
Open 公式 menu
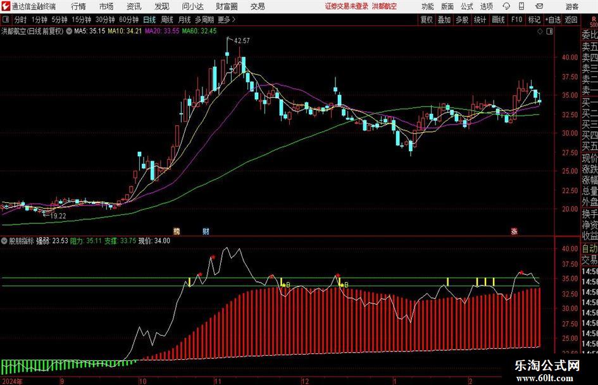click(x=466, y=6)
